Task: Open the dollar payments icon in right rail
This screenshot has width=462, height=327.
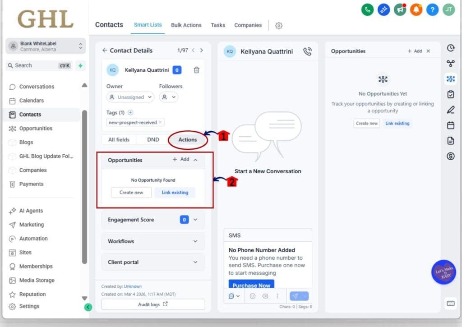Action: 450,157
